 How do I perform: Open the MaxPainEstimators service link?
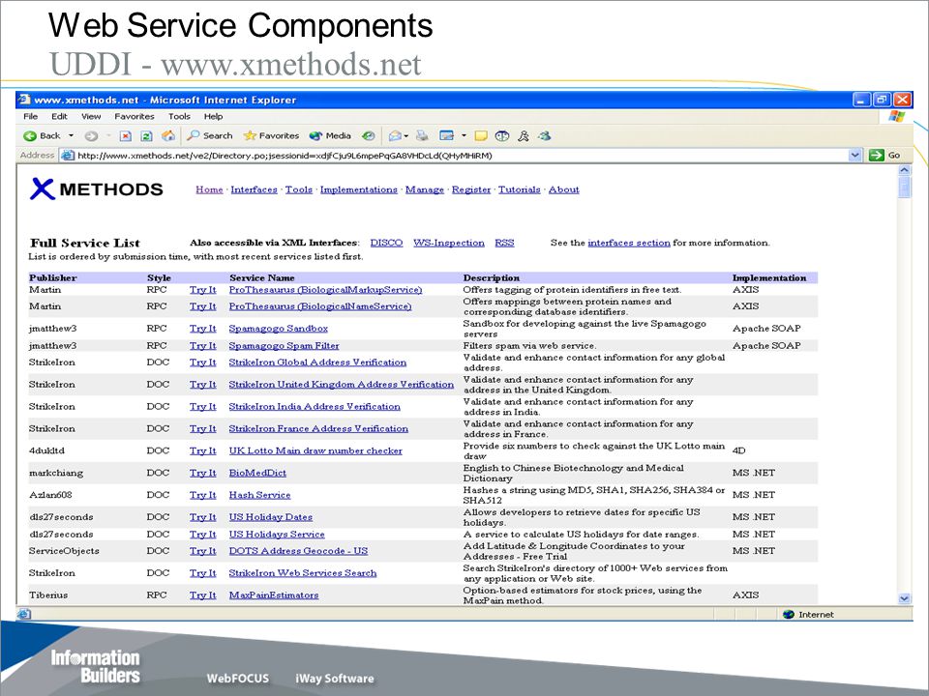coord(274,594)
